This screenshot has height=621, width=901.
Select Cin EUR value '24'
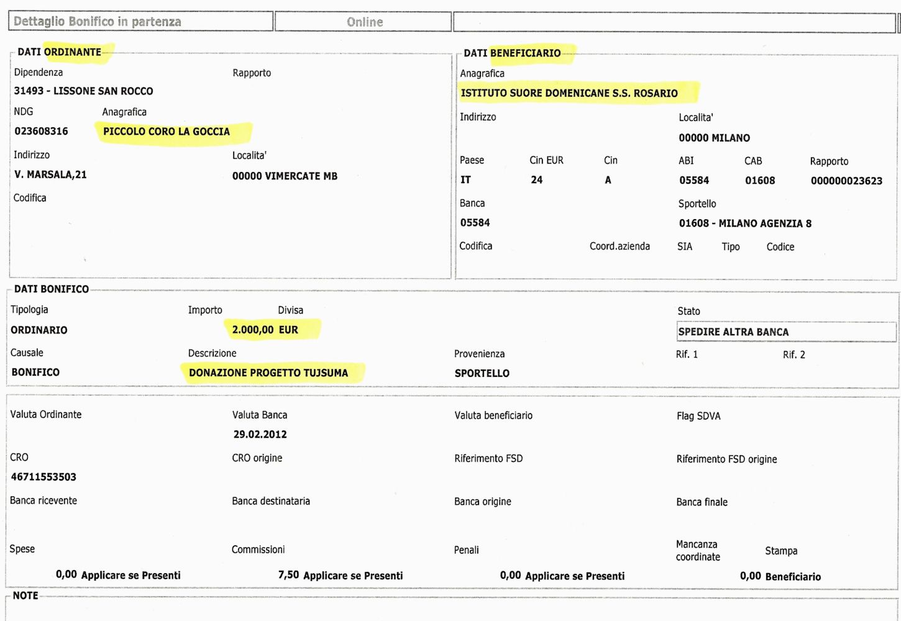537,180
